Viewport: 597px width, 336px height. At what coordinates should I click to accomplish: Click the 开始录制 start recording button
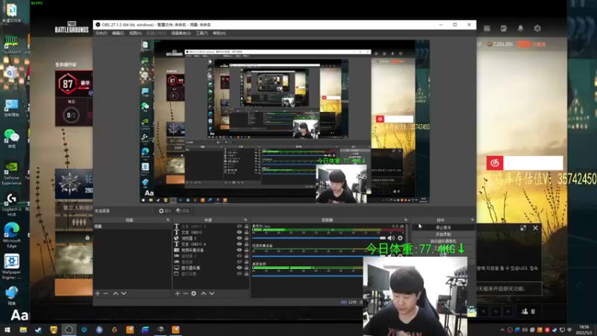pos(443,234)
